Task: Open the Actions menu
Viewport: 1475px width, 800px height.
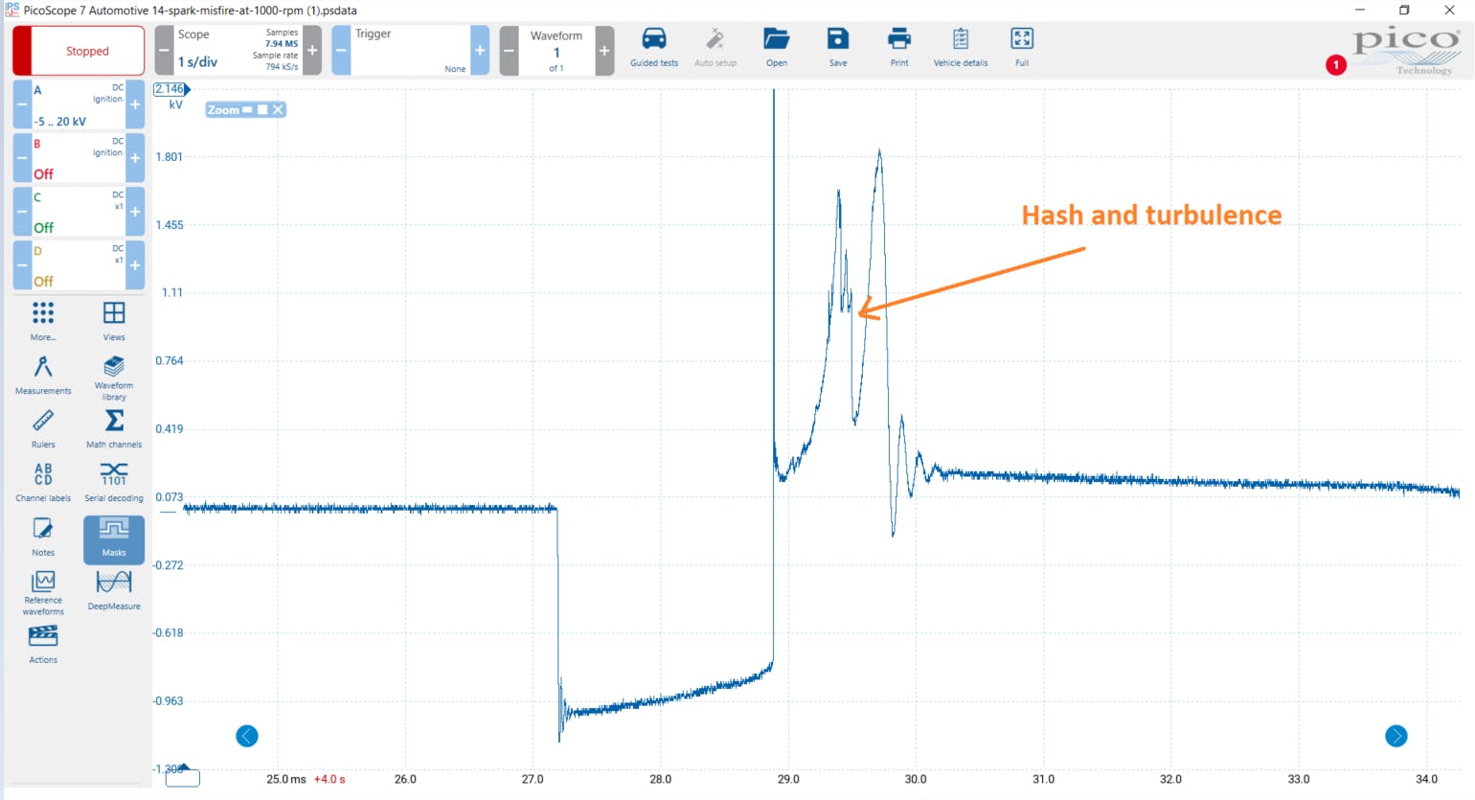Action: [42, 642]
